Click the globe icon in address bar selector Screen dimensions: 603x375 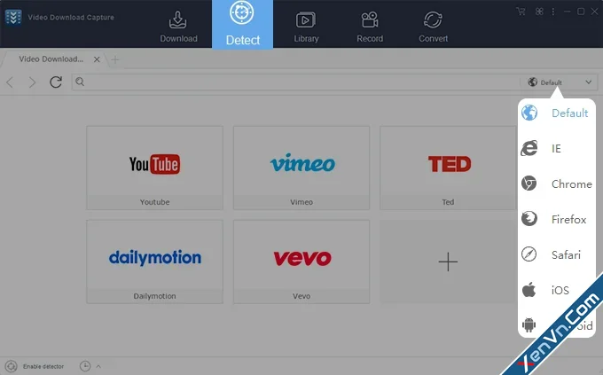pos(533,82)
